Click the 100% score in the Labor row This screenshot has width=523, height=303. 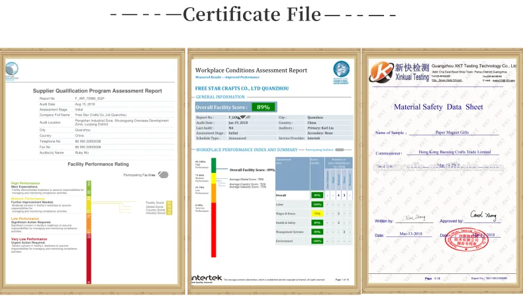click(317, 204)
